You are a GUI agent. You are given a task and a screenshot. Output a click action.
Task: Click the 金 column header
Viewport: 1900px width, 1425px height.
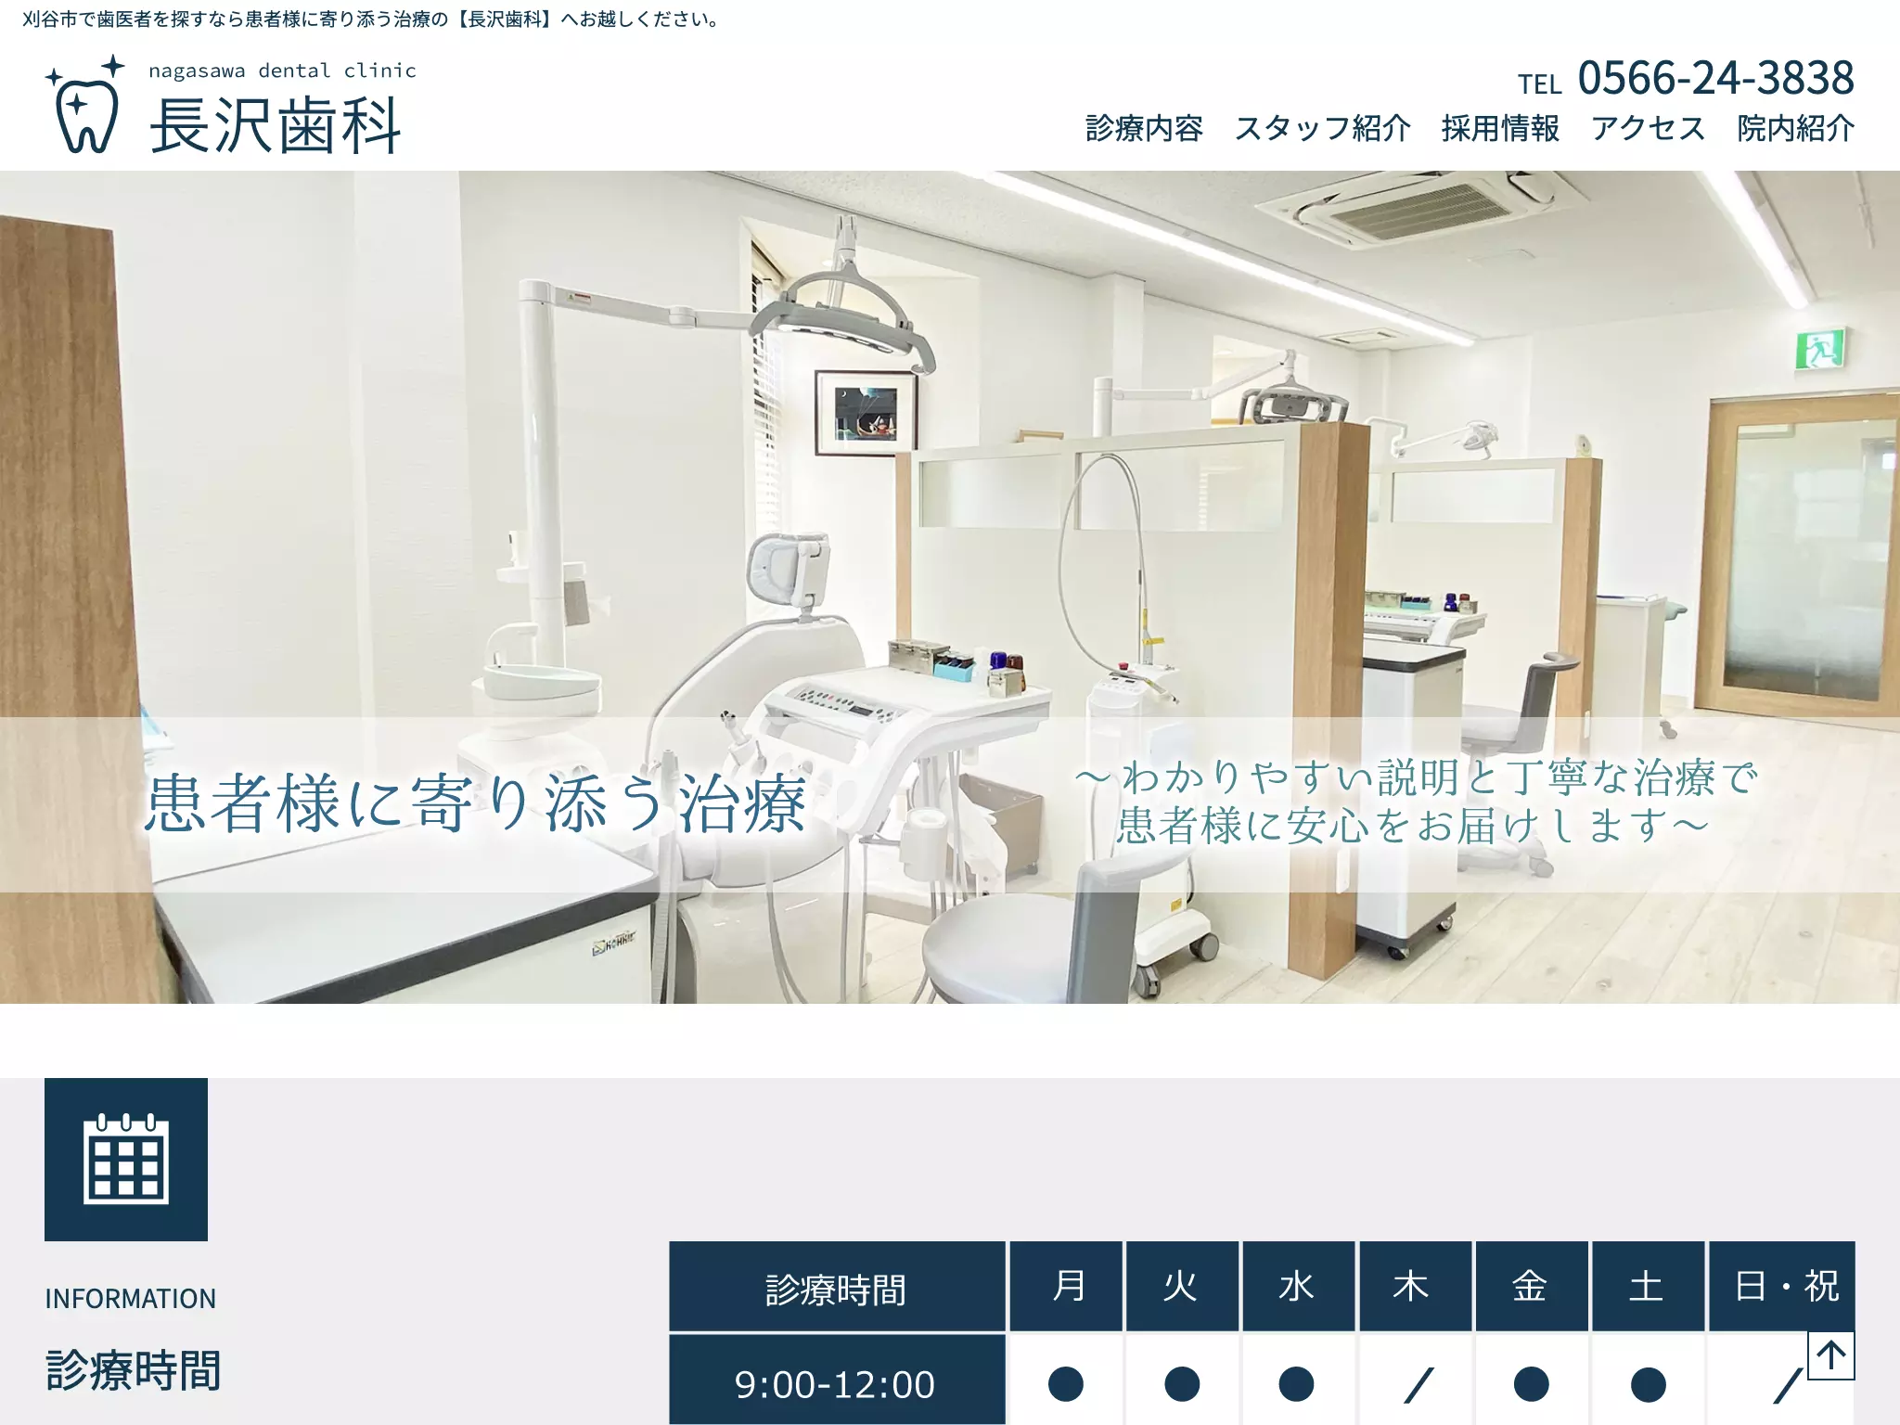[x=1532, y=1287]
